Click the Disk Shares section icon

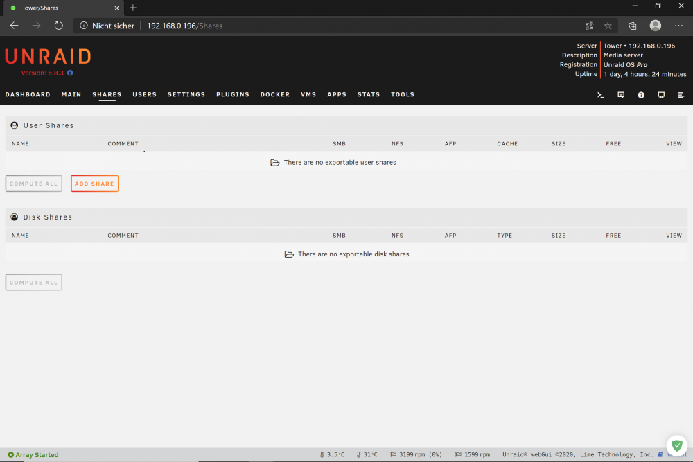(14, 217)
